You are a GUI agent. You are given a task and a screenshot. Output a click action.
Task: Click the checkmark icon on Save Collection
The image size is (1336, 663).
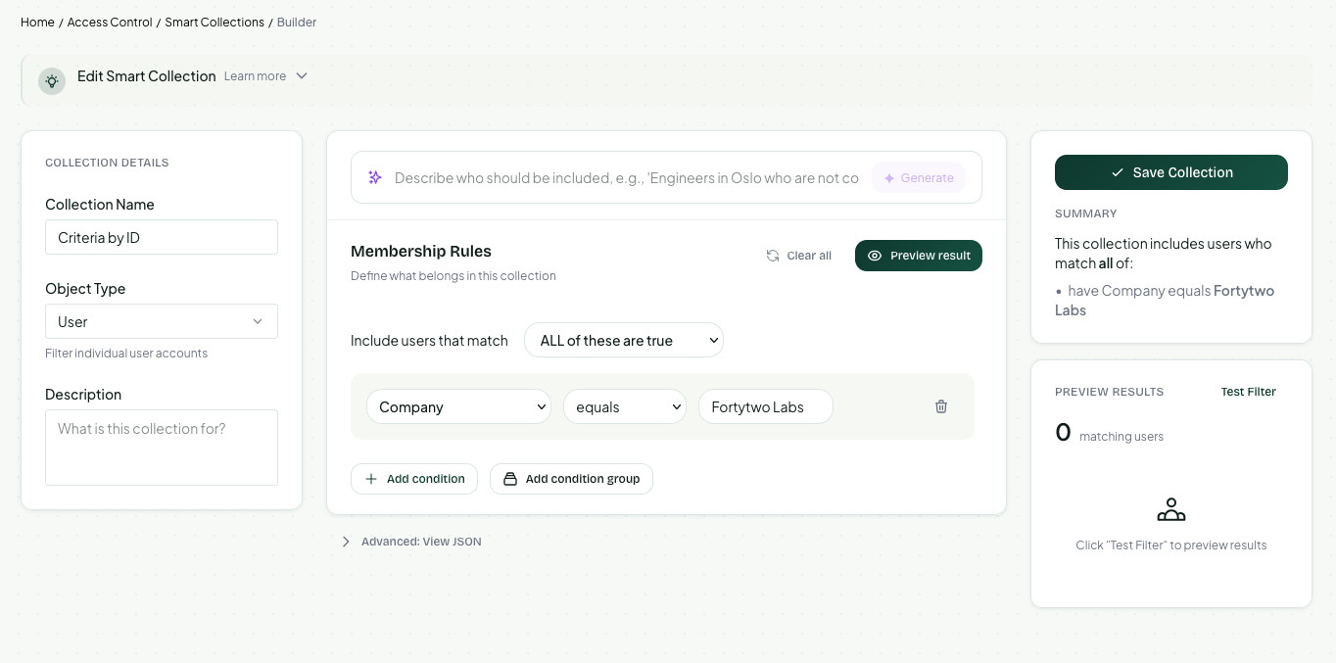pos(1116,171)
